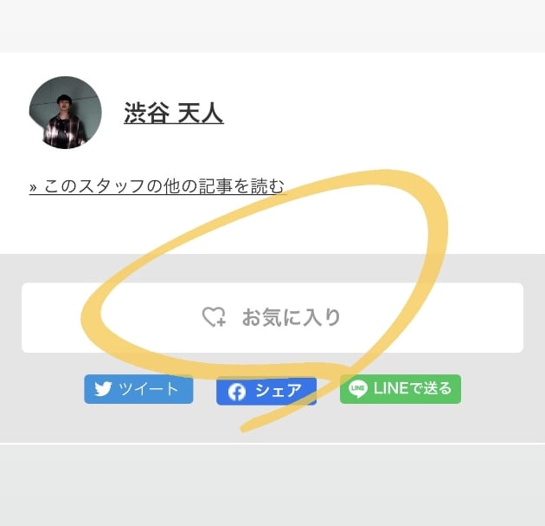This screenshot has height=526, width=545.
Task: Open the profile photo of 渋谷 天人
Action: (x=66, y=113)
